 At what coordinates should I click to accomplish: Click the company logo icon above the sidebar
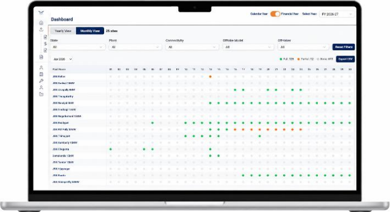coord(41,13)
